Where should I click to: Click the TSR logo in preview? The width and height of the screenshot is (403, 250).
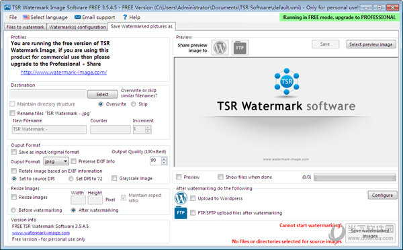[287, 81]
